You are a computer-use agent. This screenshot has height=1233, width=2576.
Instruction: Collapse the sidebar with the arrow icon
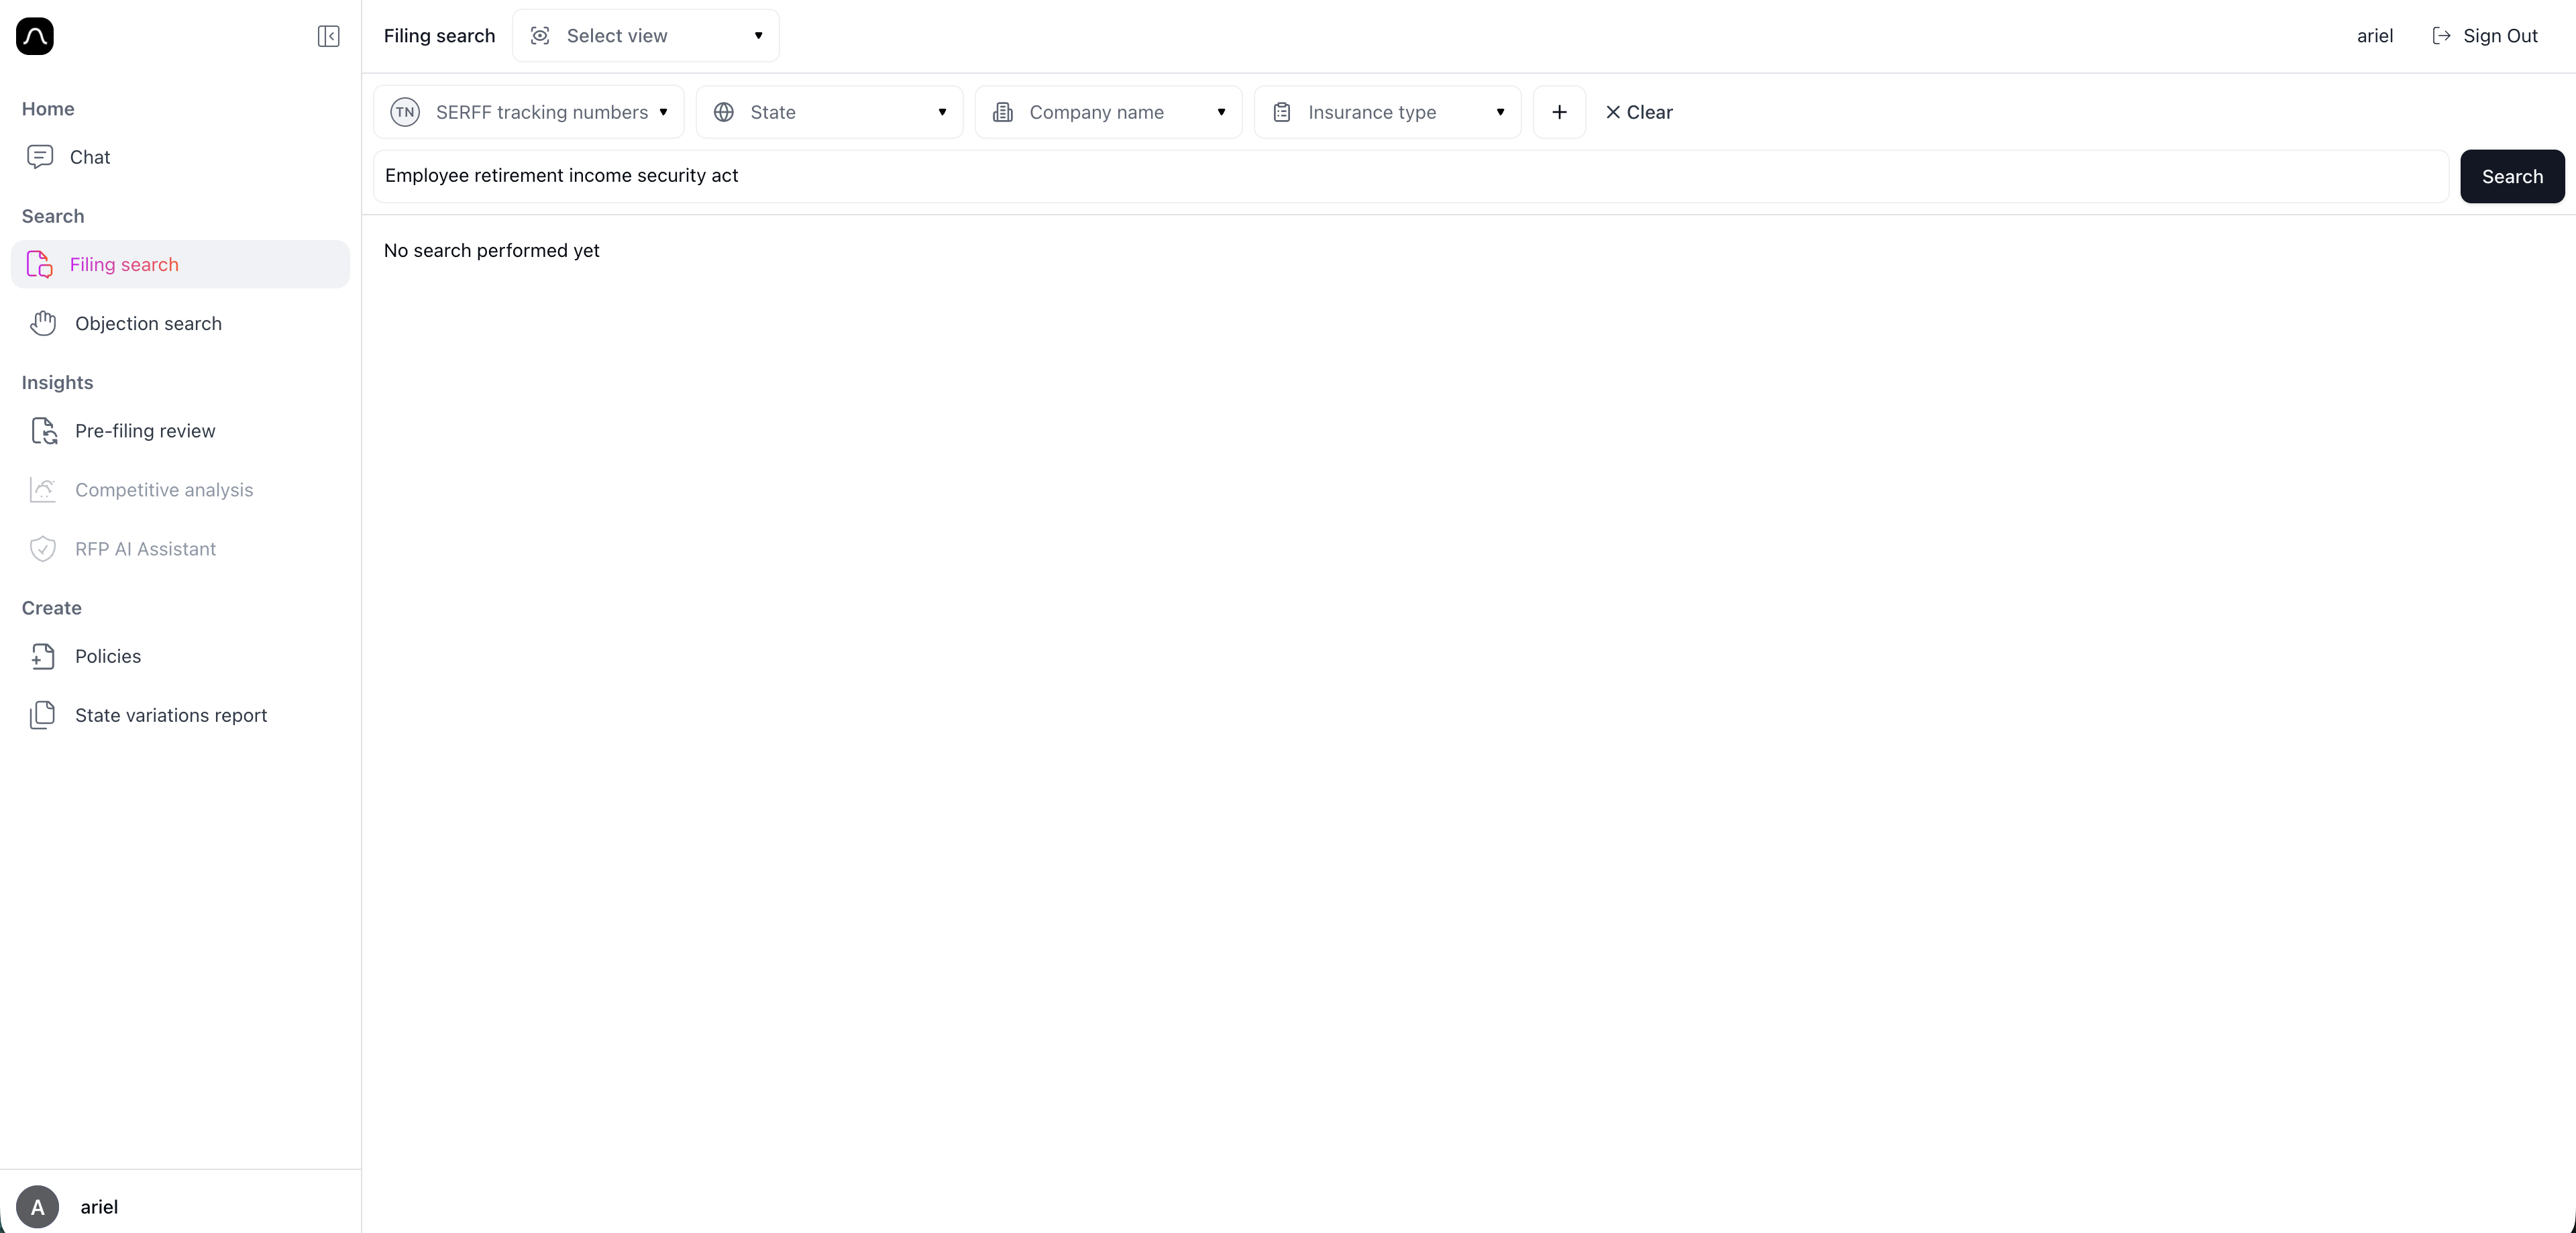tap(328, 36)
